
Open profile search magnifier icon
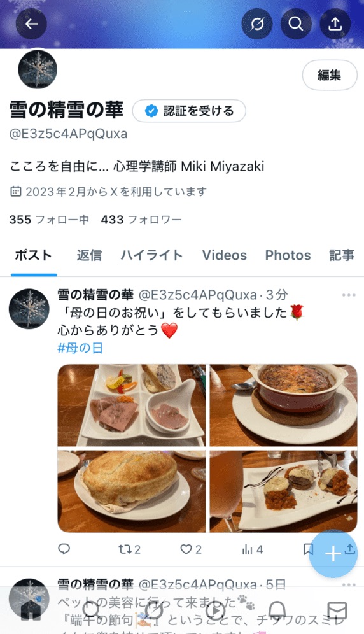[x=296, y=24]
